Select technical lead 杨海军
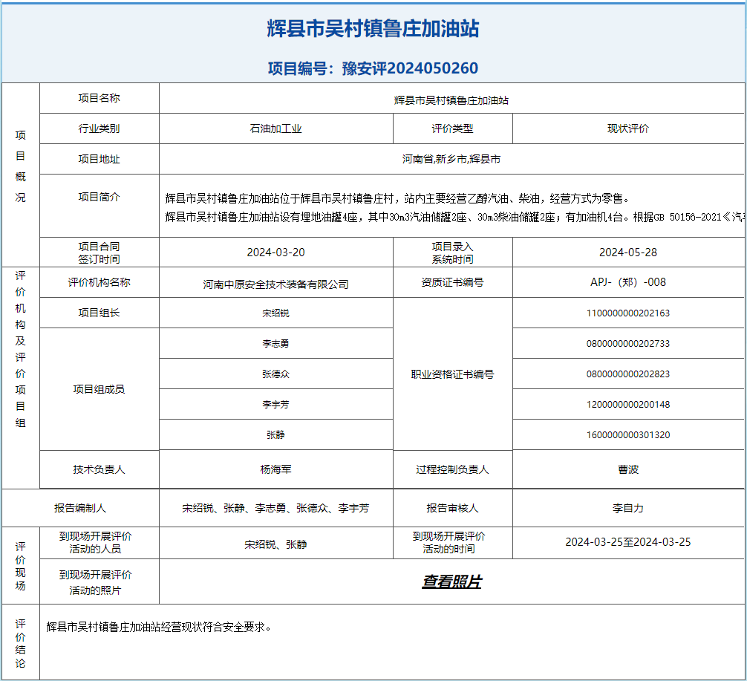747x681 pixels. coord(275,469)
